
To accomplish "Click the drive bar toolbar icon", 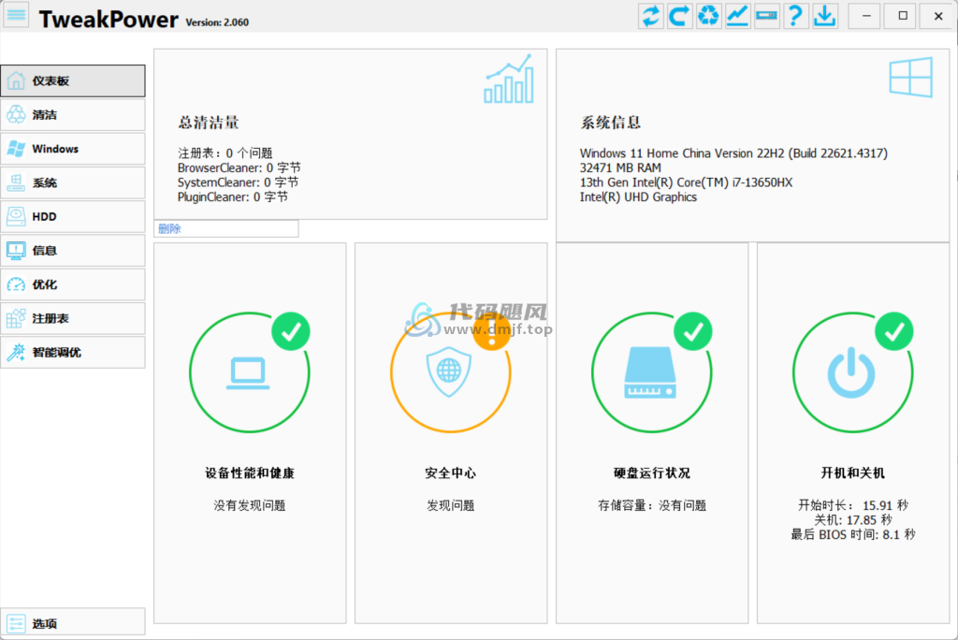I will (x=766, y=16).
